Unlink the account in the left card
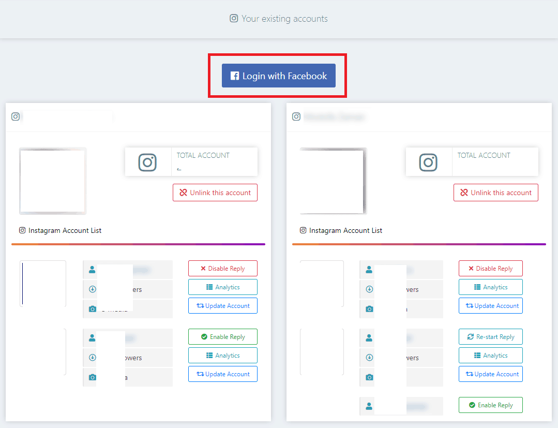558x428 pixels. point(215,193)
